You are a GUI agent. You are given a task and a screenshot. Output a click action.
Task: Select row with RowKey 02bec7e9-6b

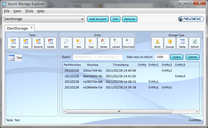pos(131,71)
